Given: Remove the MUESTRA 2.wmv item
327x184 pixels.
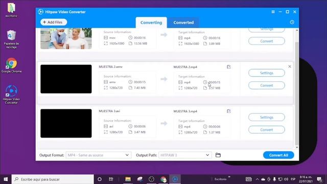Looking at the screenshot, I should coord(290,66).
